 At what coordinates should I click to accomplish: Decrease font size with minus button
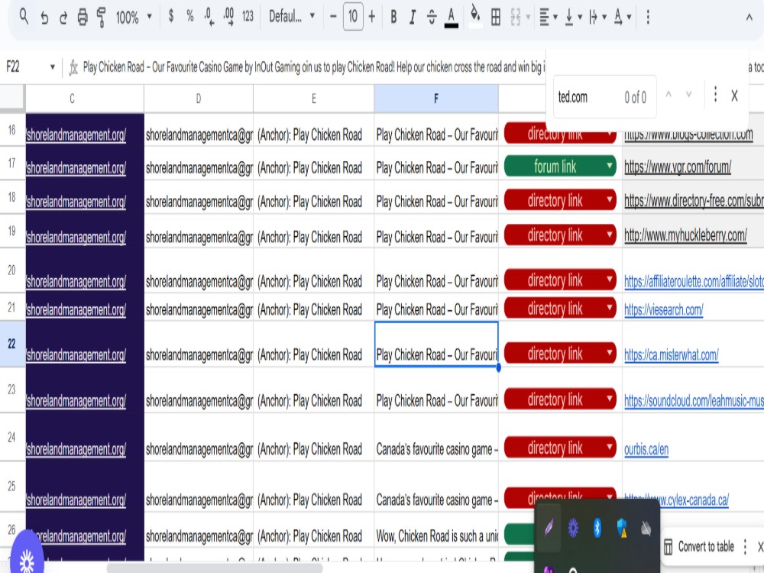pos(333,17)
